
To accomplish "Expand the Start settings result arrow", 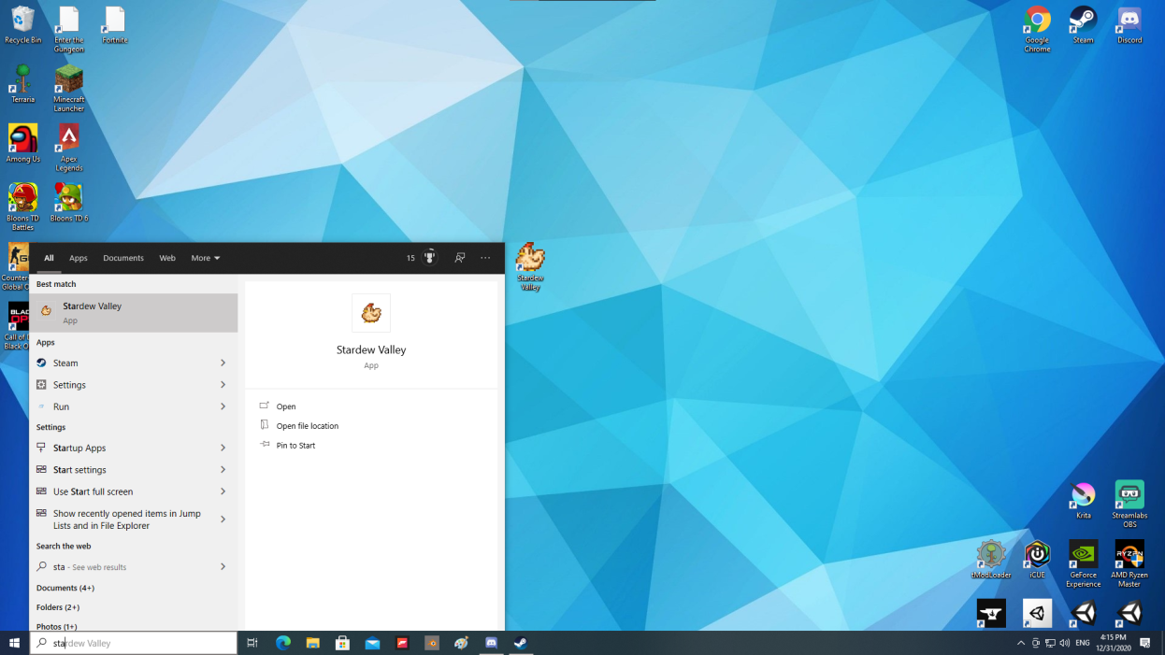I will click(x=223, y=469).
